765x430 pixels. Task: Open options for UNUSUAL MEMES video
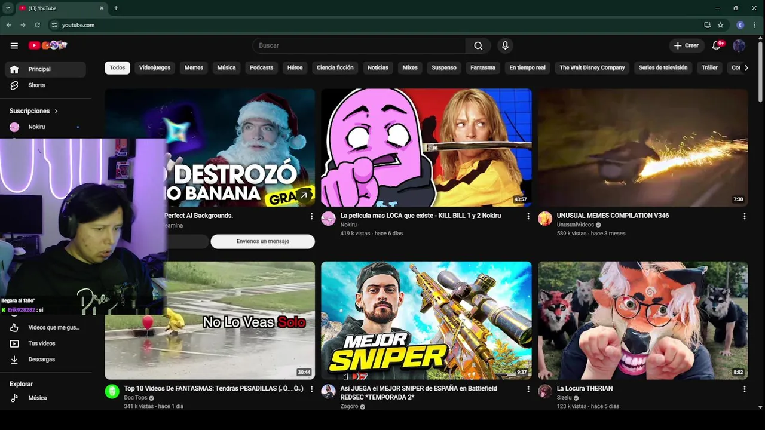744,216
